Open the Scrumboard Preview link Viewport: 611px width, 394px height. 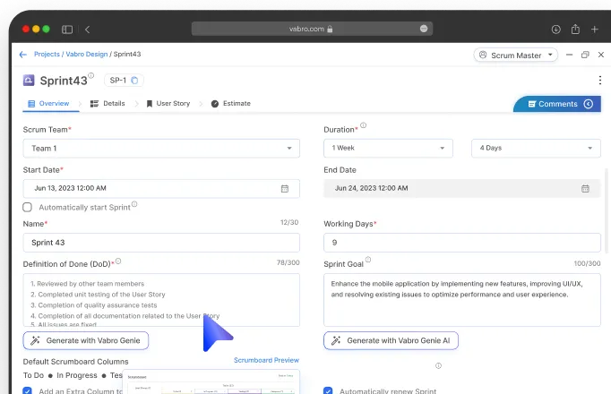(266, 360)
